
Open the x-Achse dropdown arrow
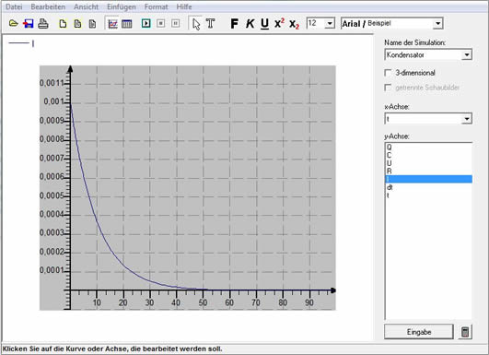coord(467,119)
